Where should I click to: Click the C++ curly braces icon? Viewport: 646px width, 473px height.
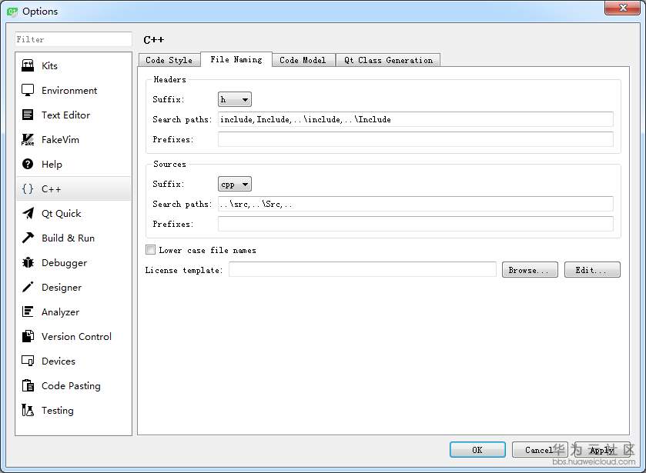click(x=28, y=189)
